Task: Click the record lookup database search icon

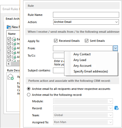Action: point(116,108)
